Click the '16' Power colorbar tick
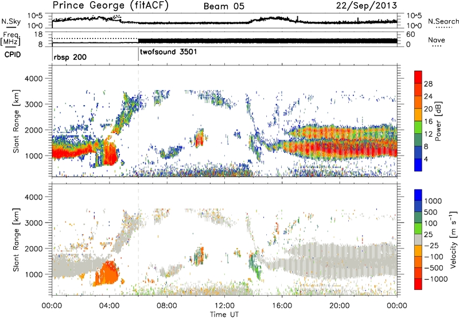This screenshot has height=318, width=459. [x=428, y=122]
